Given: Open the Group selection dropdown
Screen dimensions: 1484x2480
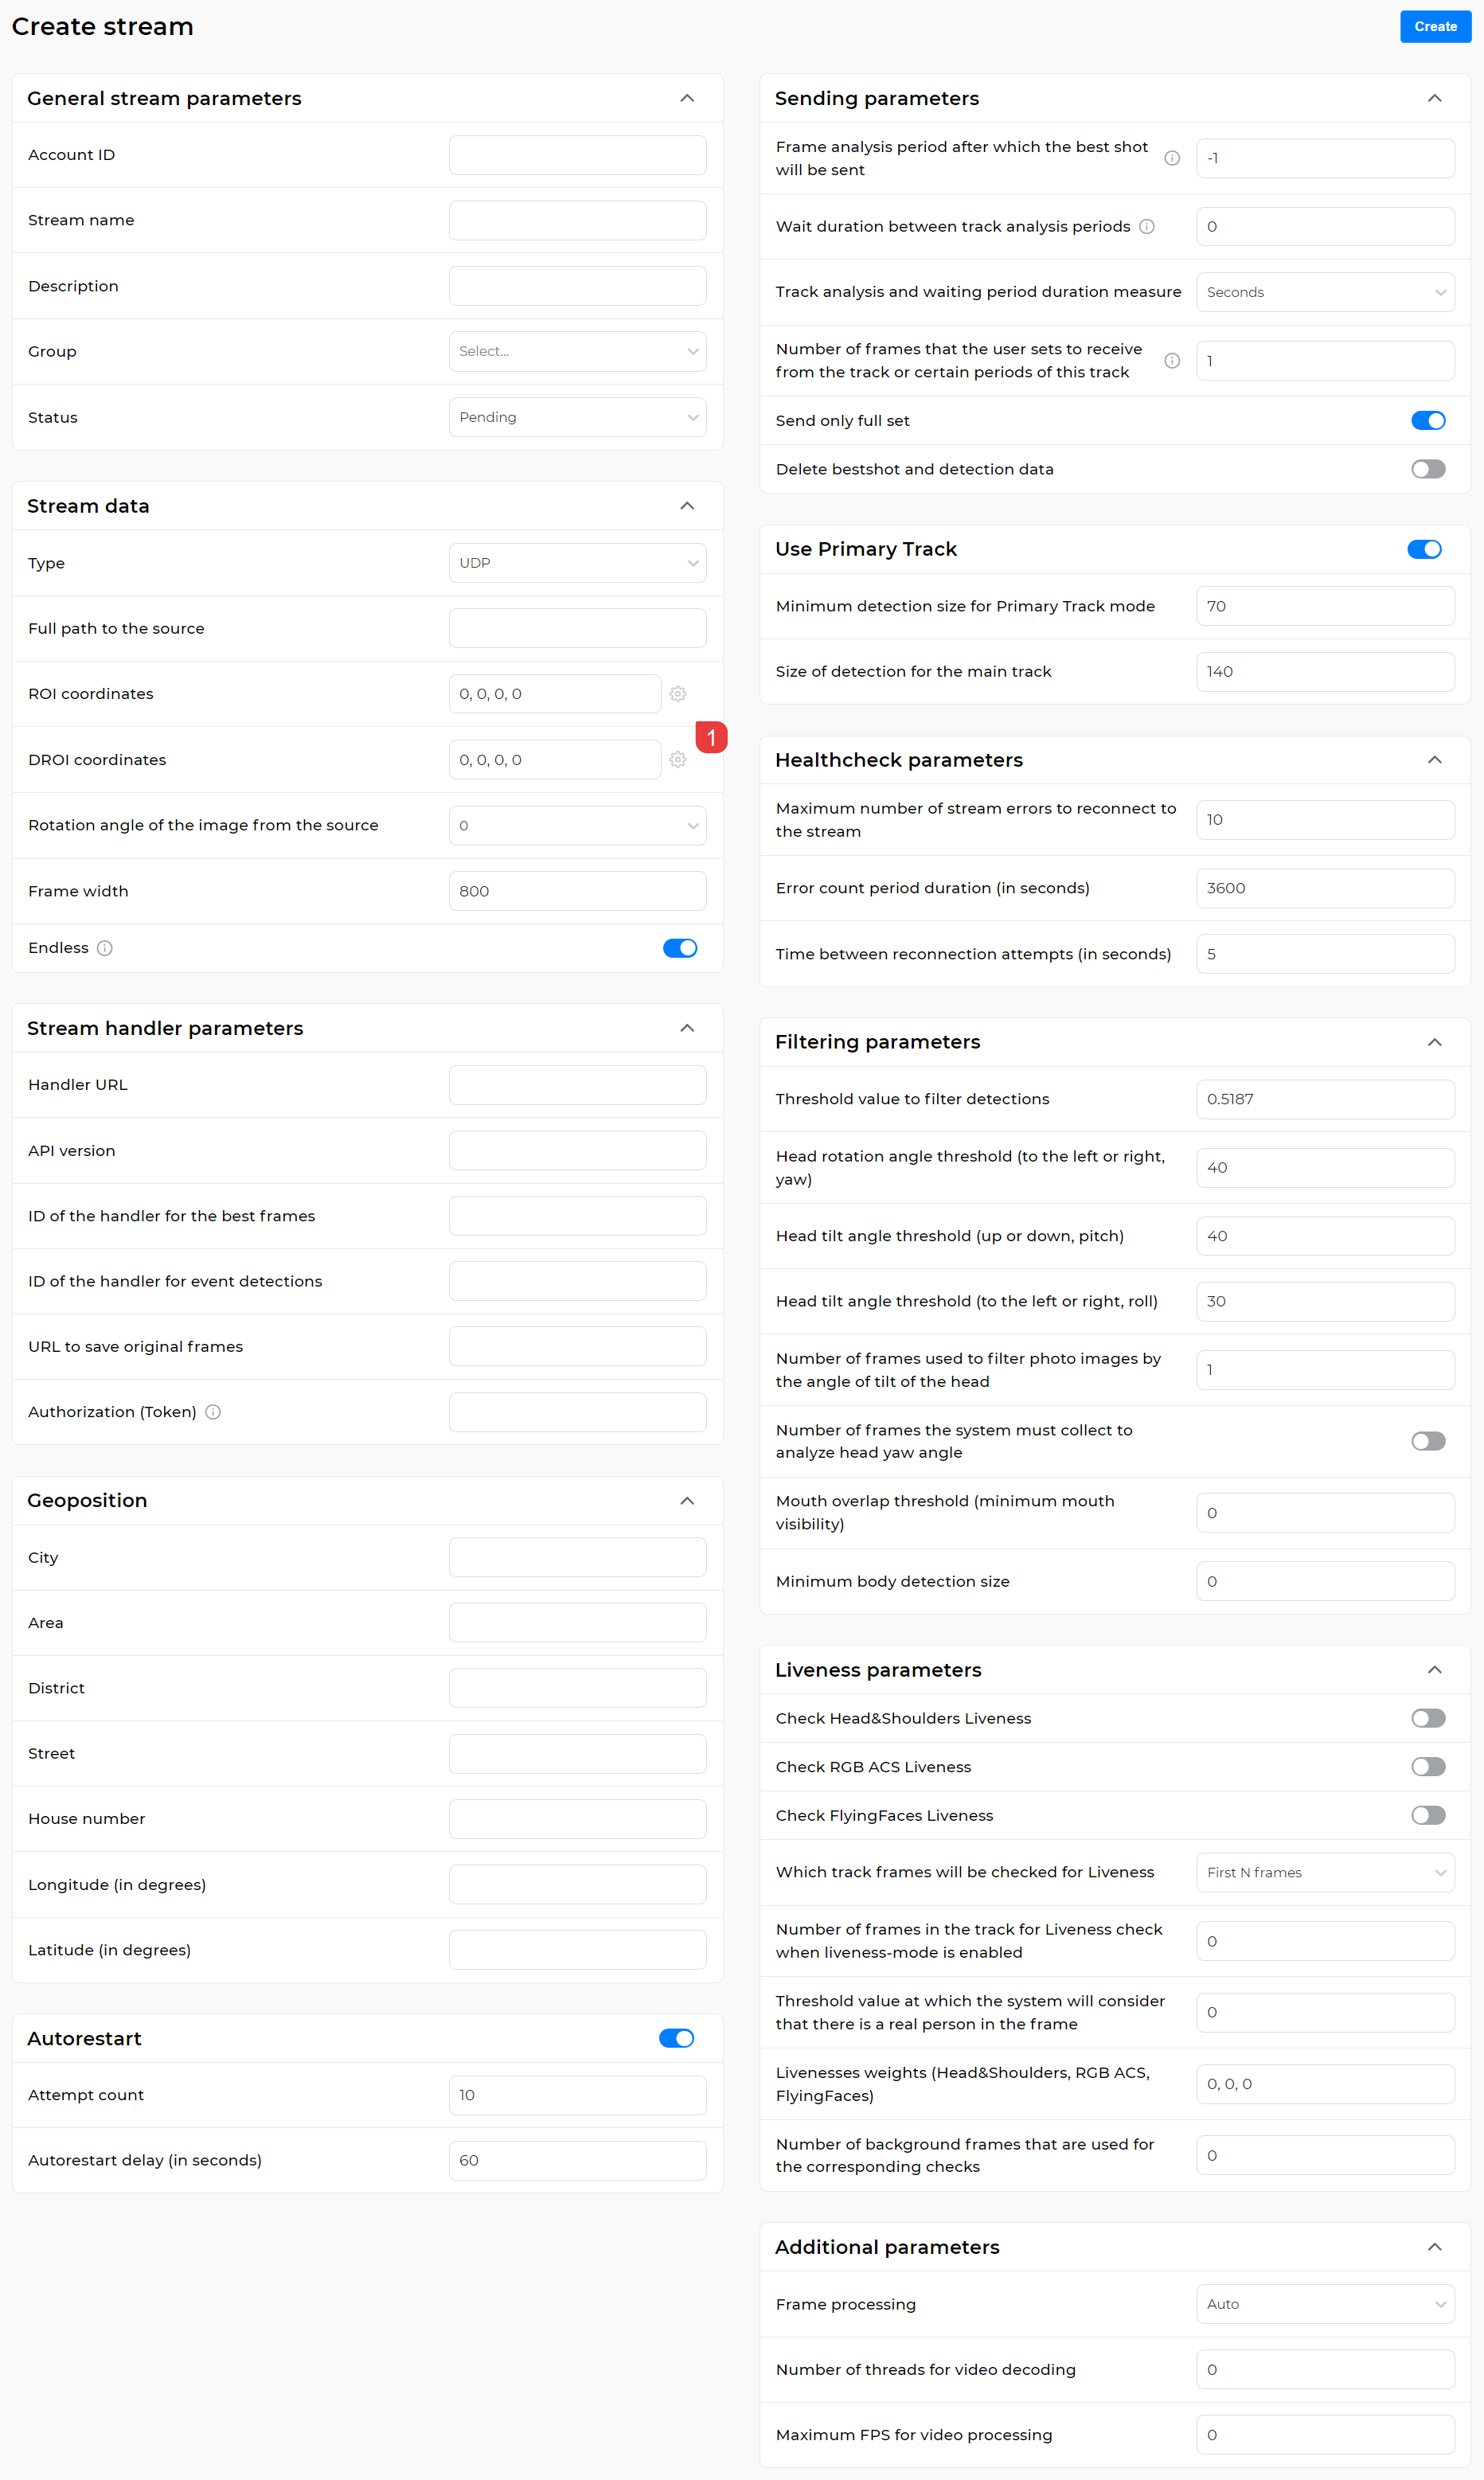Looking at the screenshot, I should (577, 351).
